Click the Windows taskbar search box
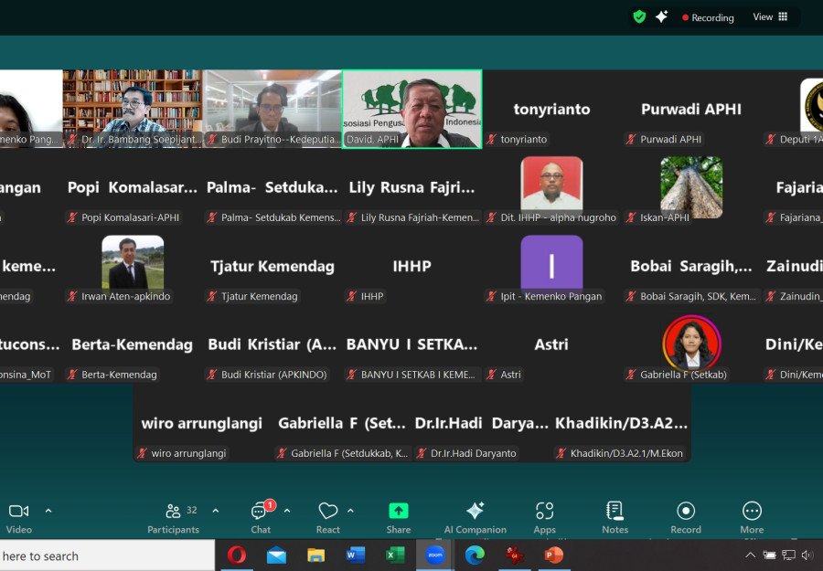823x571 pixels. pos(107,555)
